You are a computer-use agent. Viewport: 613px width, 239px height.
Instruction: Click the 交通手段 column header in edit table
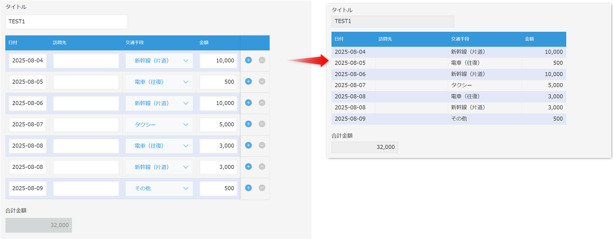[x=135, y=43]
